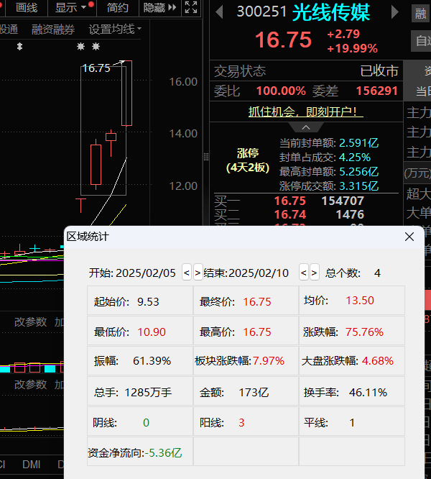Open the 设置均线 dropdown
431x479 pixels.
(x=115, y=29)
